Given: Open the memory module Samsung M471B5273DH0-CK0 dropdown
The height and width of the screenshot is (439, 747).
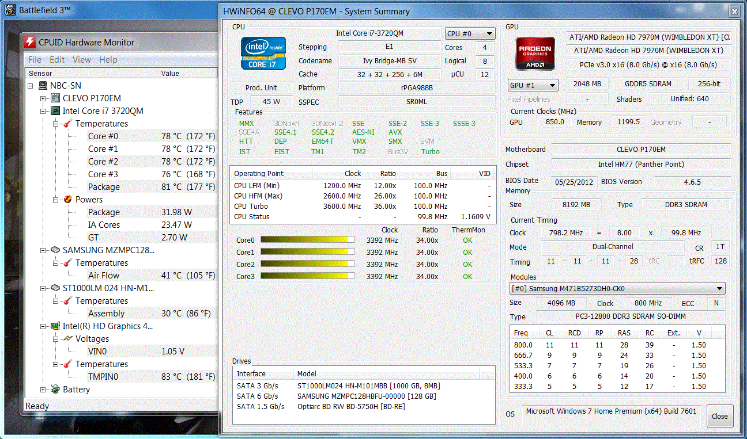Looking at the screenshot, I should [617, 289].
